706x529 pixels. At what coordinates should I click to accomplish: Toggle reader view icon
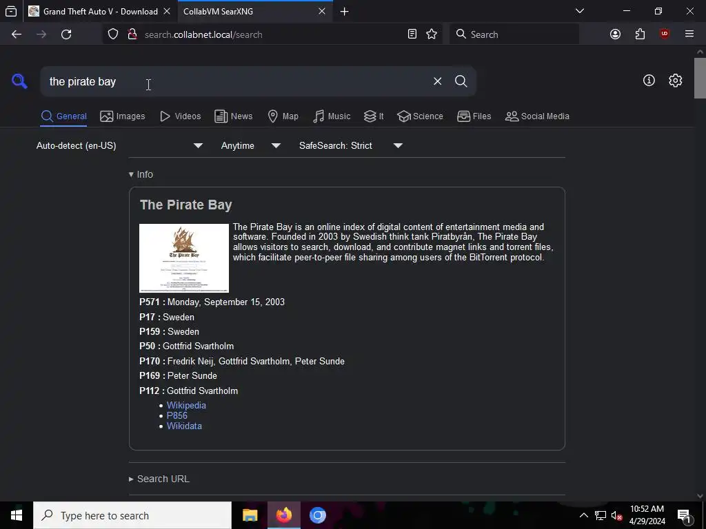[412, 34]
